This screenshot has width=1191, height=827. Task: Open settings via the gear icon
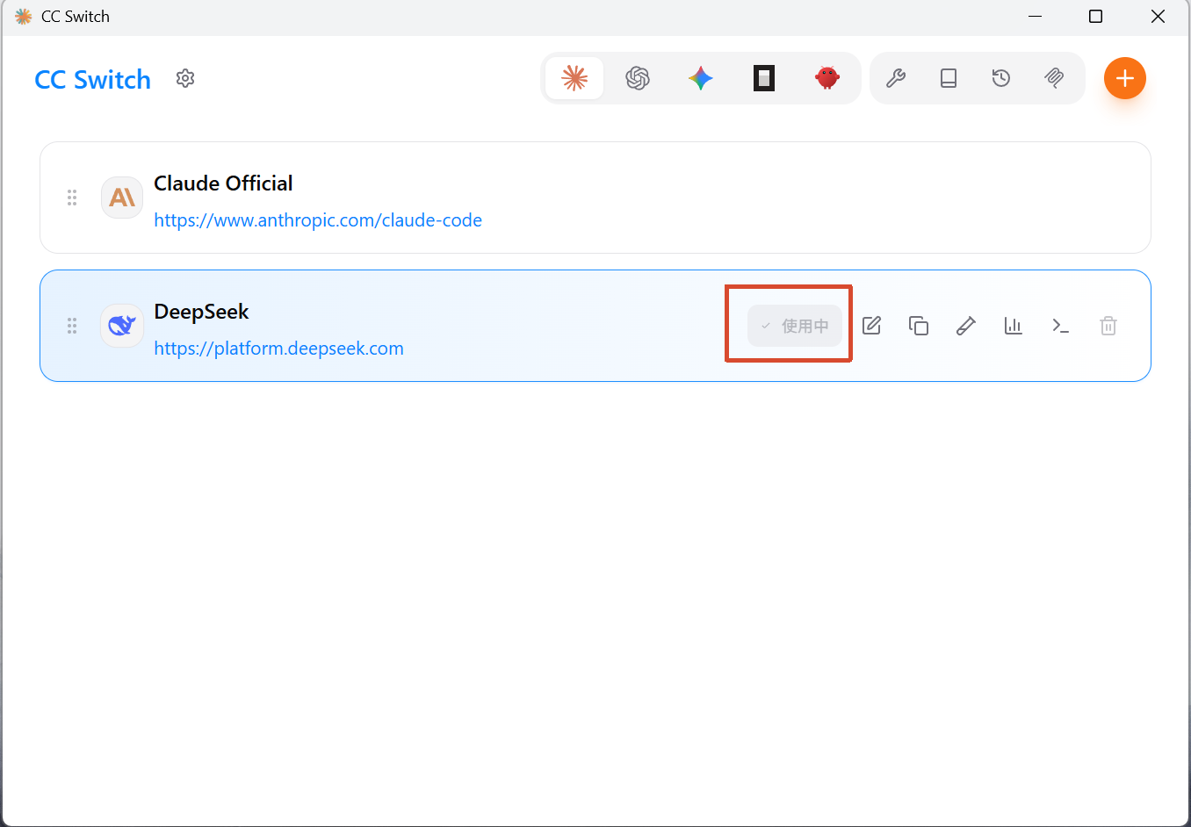184,78
